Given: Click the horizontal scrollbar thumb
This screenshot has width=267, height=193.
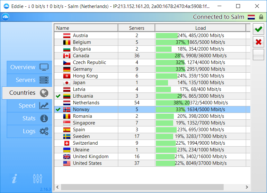Looking at the screenshot, I should point(142,187).
